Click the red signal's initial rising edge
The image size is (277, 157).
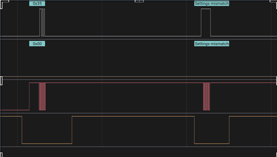pos(29,97)
